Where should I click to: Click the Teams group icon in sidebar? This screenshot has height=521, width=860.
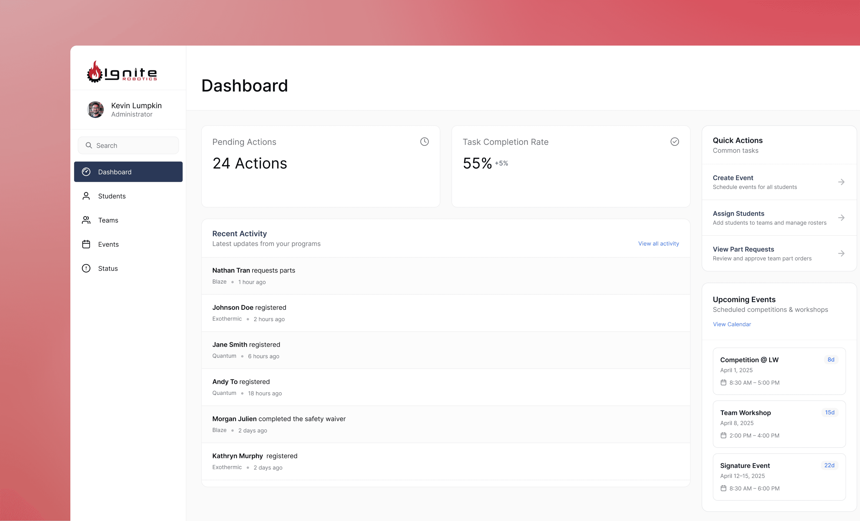click(x=86, y=220)
